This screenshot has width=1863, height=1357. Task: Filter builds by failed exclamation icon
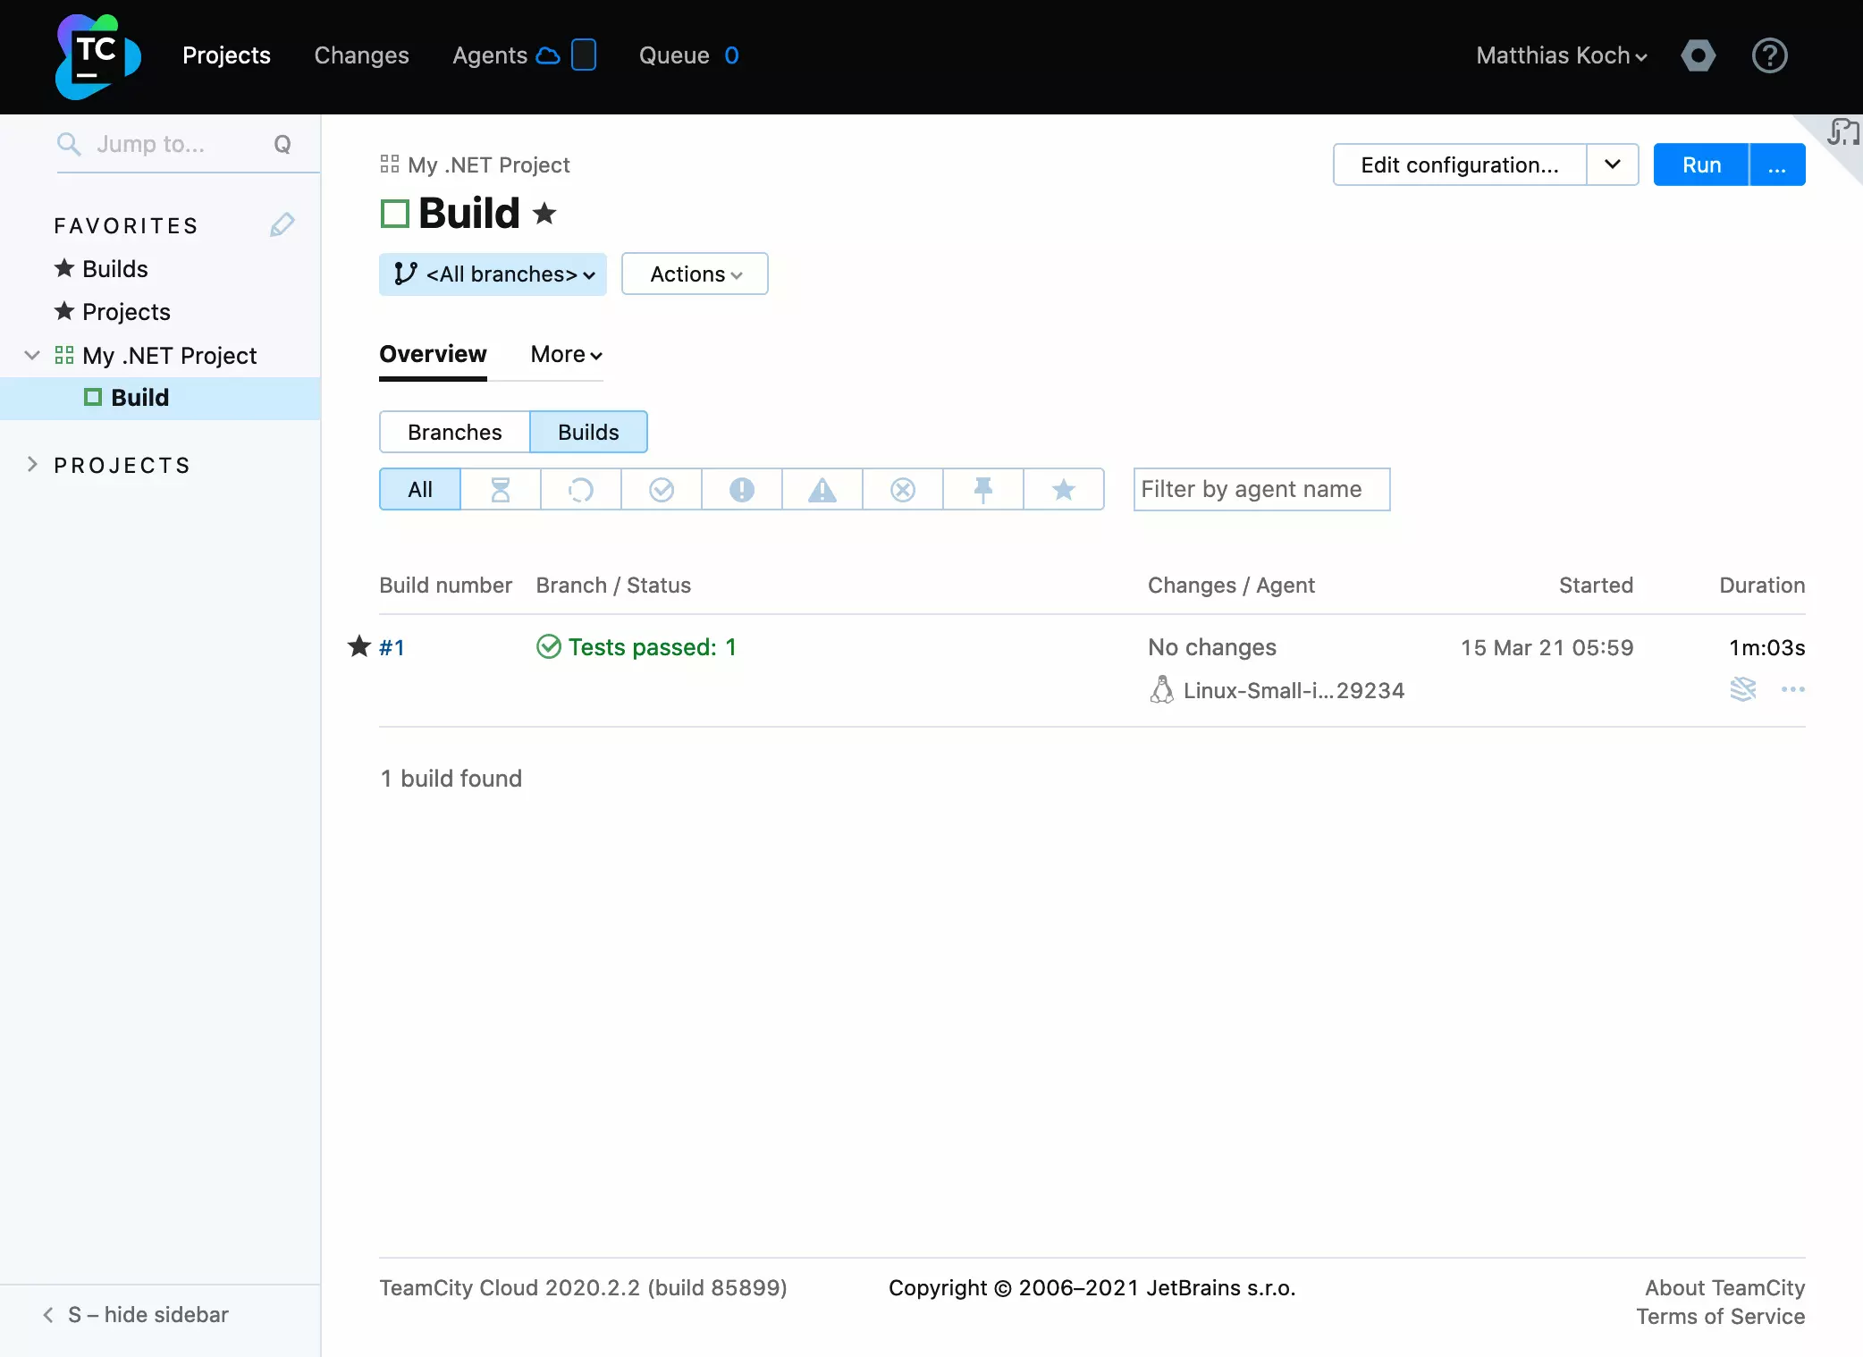742,489
